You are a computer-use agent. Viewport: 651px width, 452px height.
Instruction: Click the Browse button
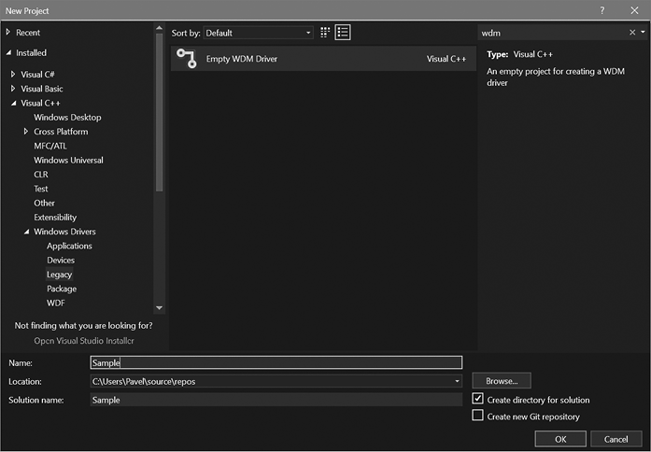(x=502, y=381)
